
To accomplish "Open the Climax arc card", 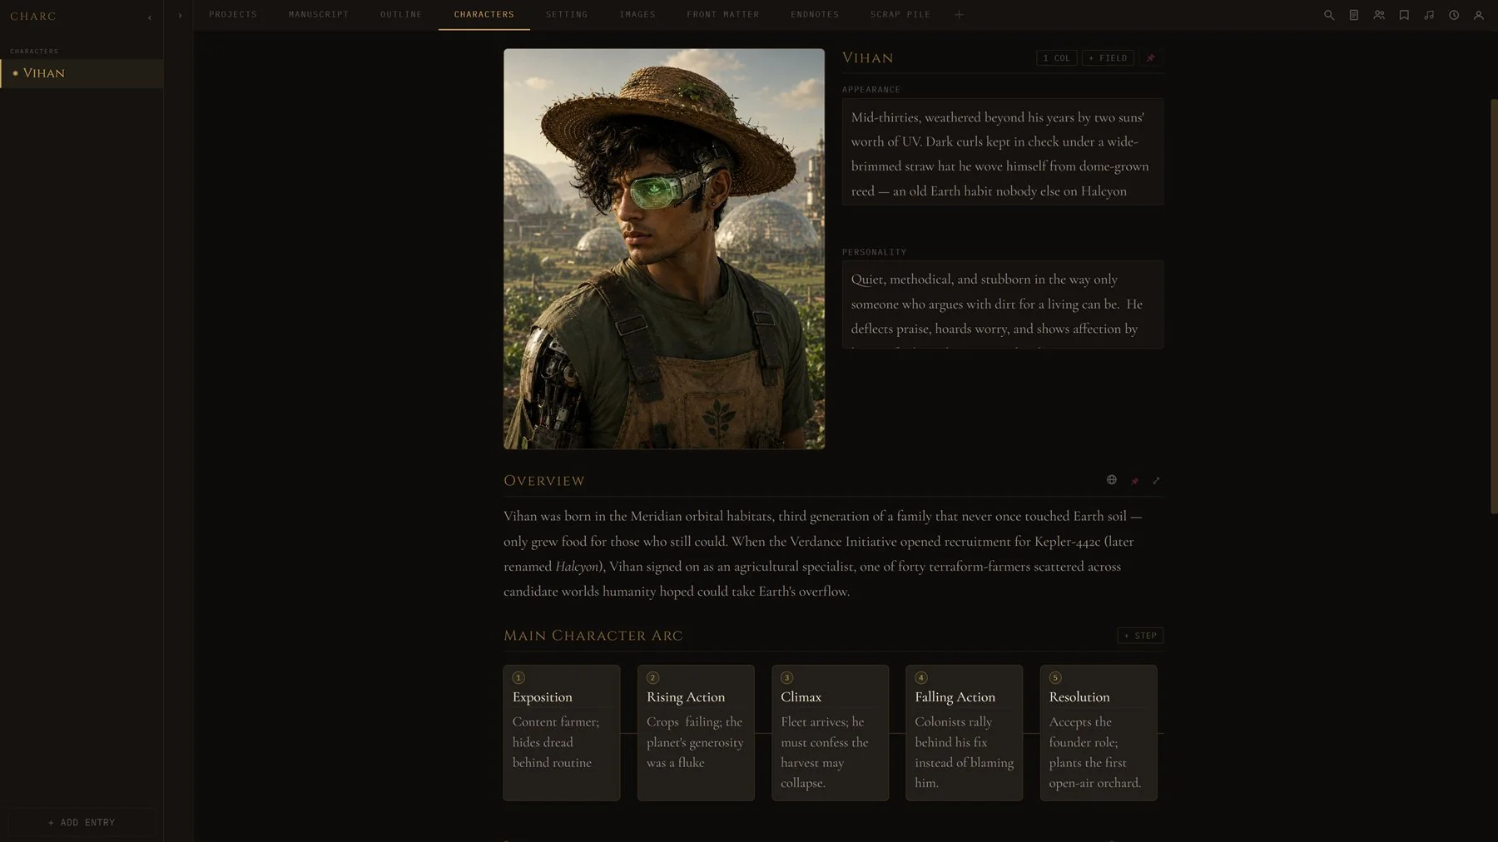I will (x=830, y=732).
